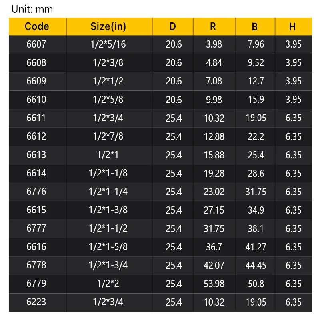The height and width of the screenshot is (320, 320).
Task: Select the Size(in) column header
Action: pyautogui.click(x=109, y=26)
